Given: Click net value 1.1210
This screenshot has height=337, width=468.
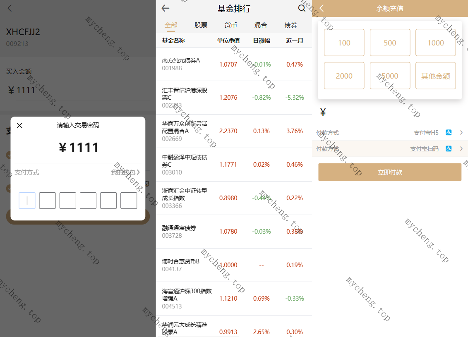Looking at the screenshot, I should (228, 299).
